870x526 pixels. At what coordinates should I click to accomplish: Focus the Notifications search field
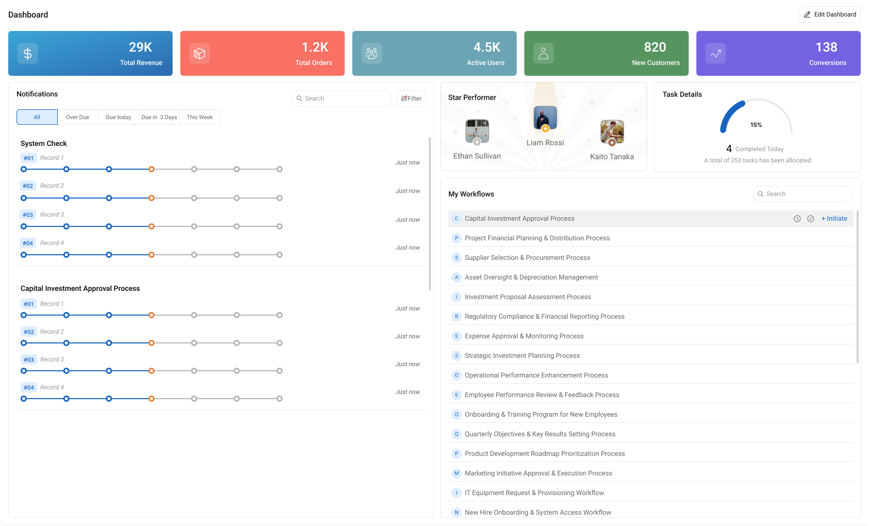[341, 98]
